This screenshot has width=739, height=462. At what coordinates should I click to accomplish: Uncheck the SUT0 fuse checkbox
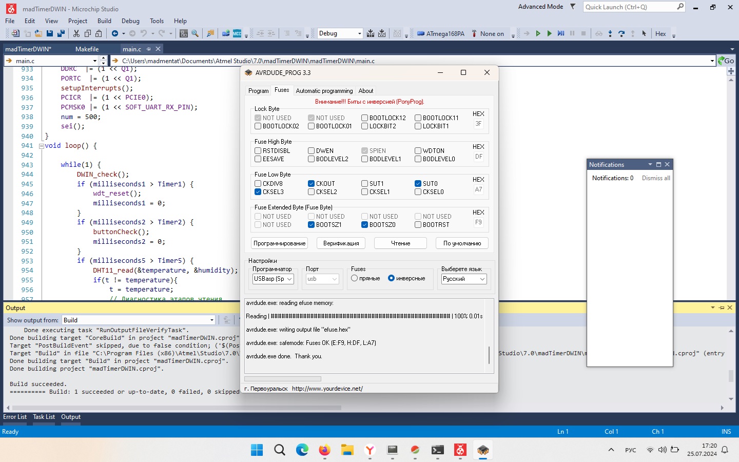coord(418,184)
